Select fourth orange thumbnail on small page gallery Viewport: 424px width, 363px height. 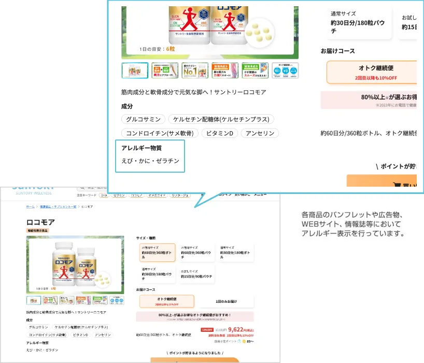pos(83,300)
